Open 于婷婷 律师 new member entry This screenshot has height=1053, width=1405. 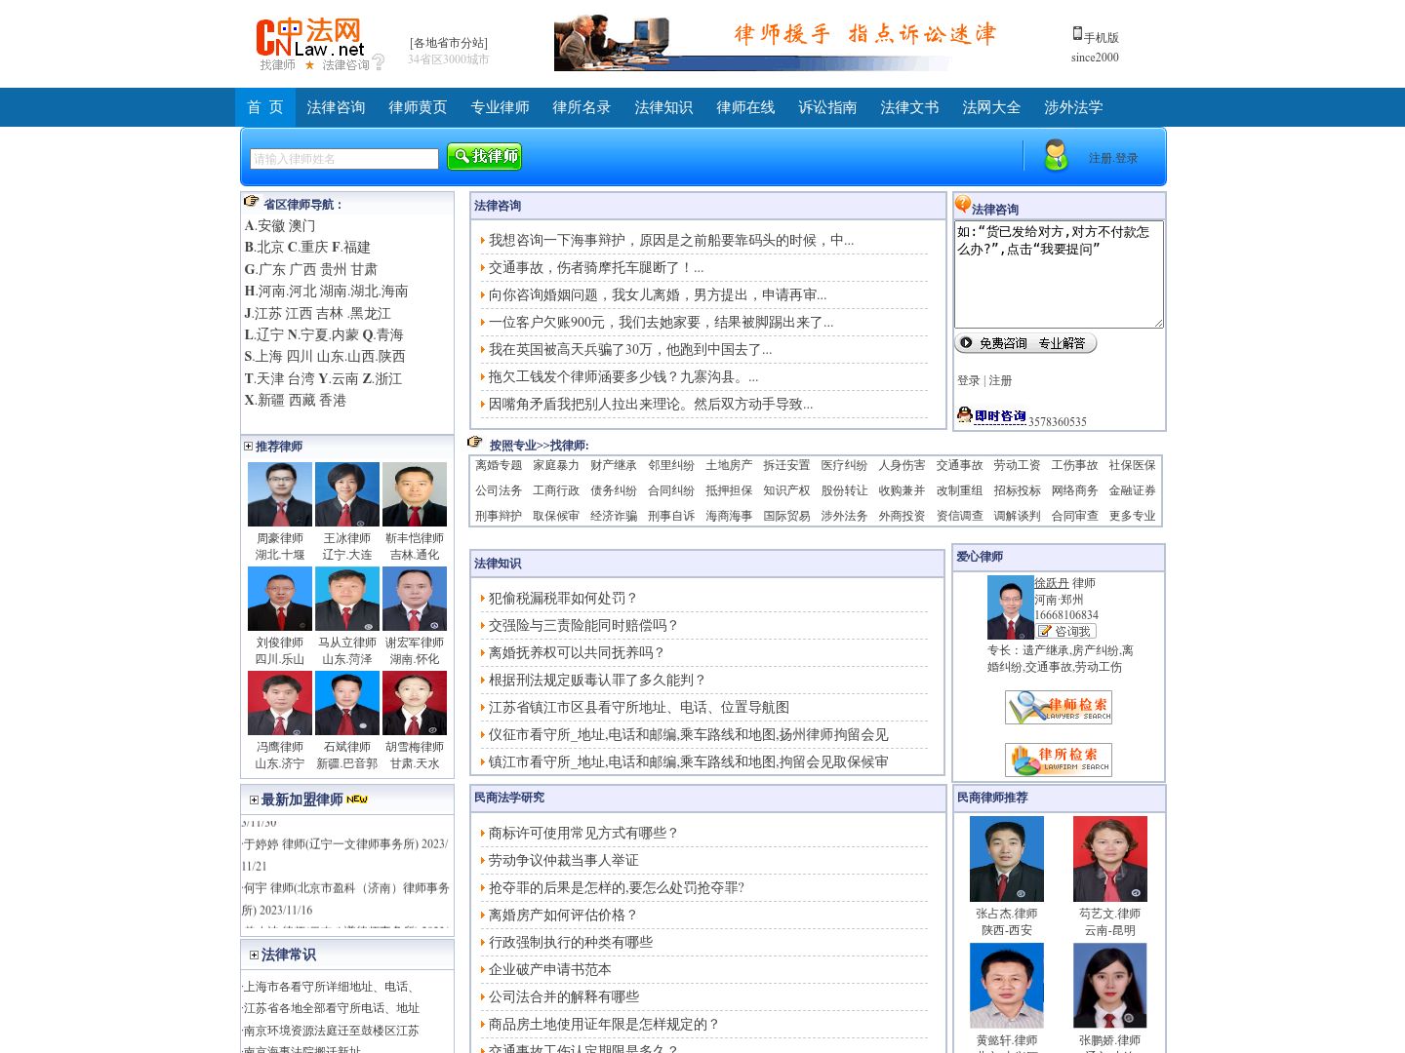click(345, 854)
